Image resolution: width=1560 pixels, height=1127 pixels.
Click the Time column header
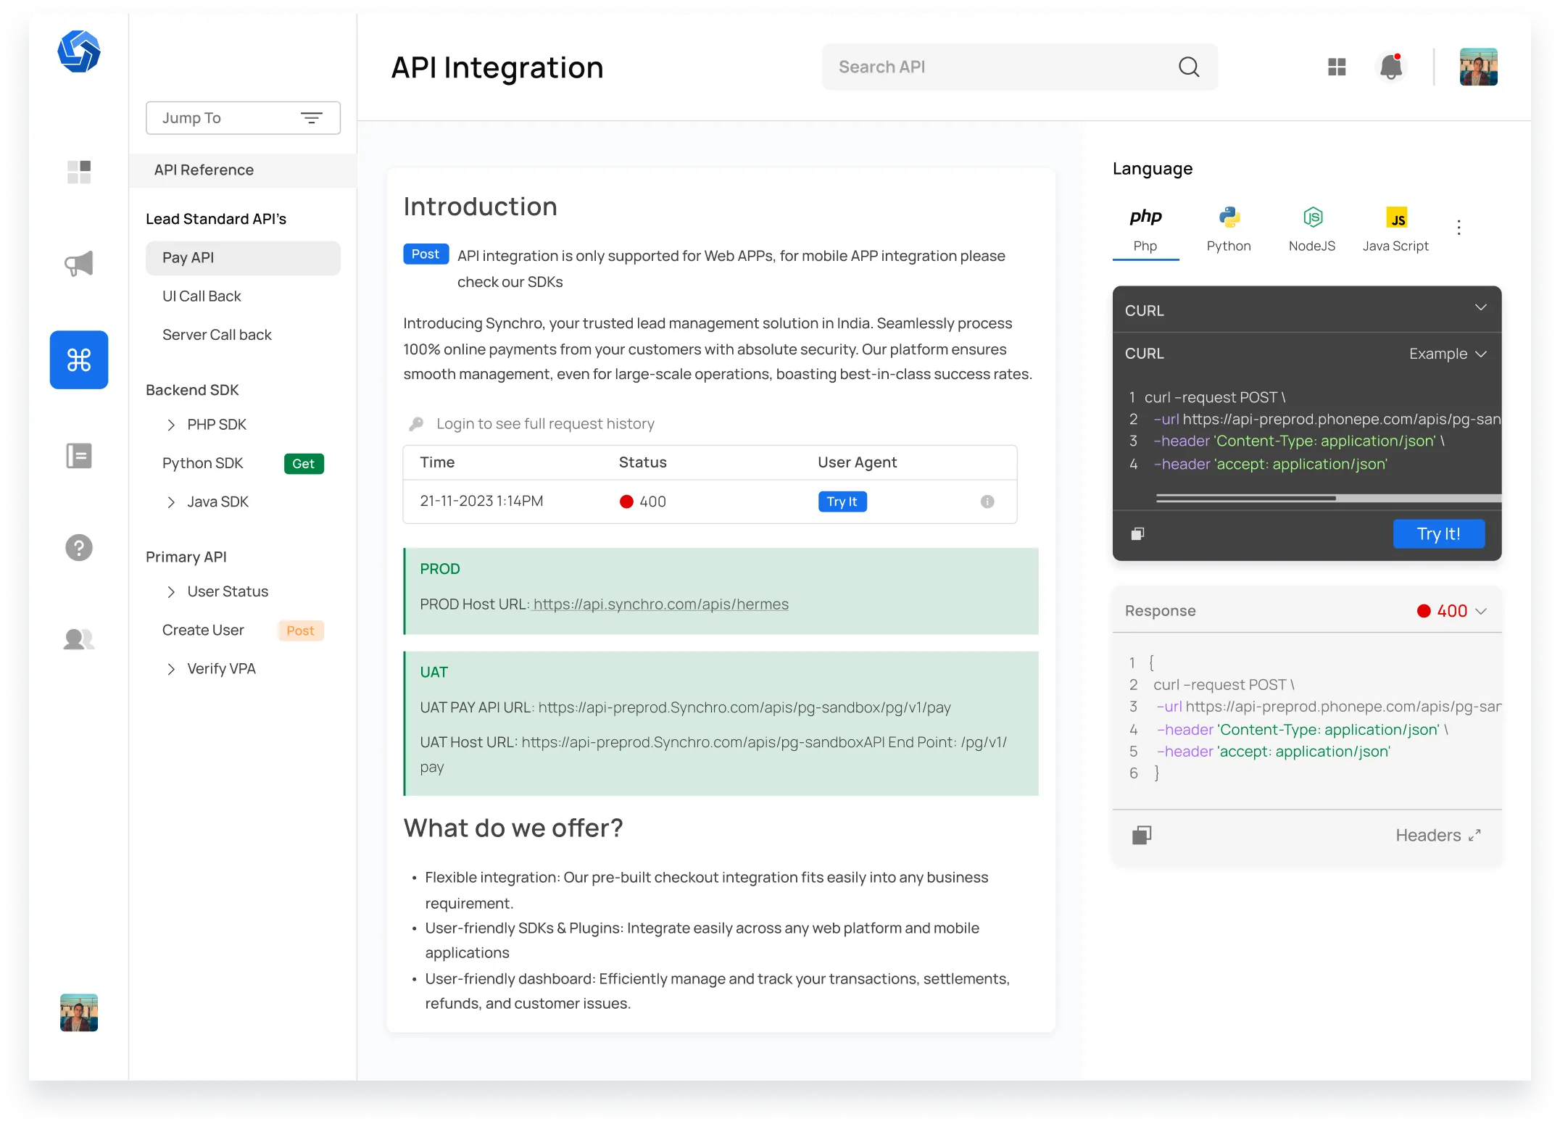(x=437, y=462)
